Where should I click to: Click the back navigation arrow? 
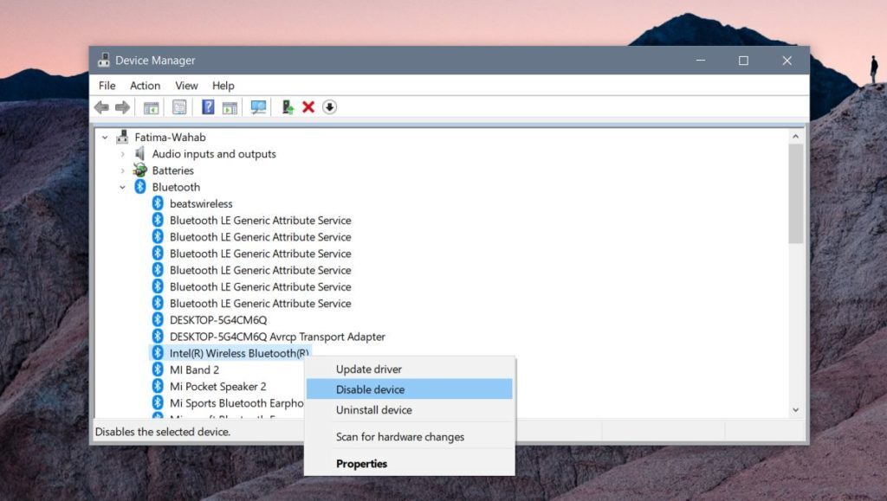coord(102,106)
